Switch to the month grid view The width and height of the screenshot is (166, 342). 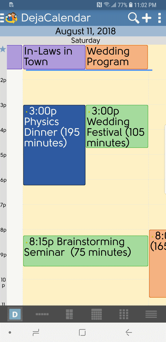(97, 314)
